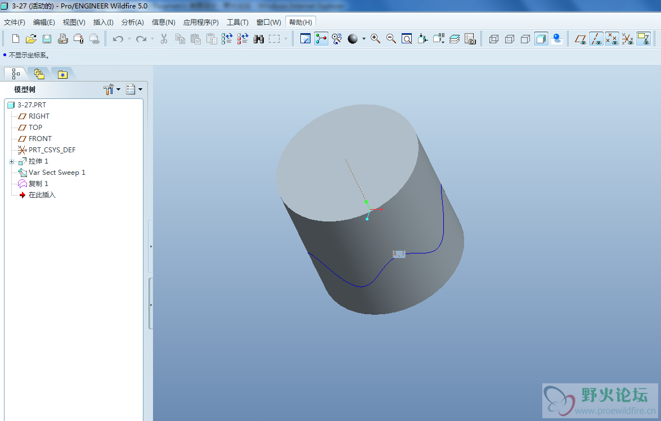Click the Refit to screen icon
The image size is (661, 421).
coord(407,39)
